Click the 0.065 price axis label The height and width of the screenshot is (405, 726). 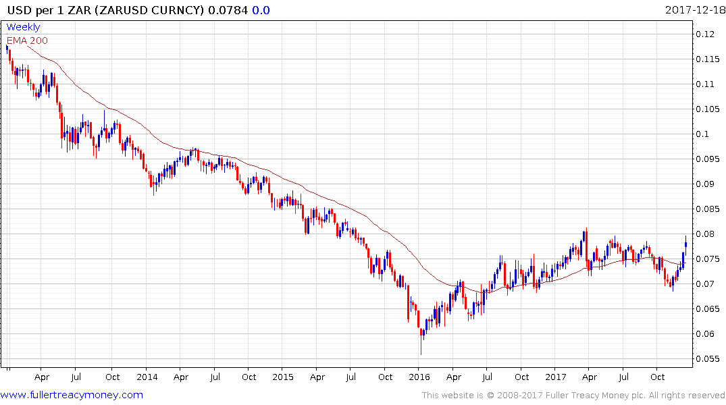pos(708,308)
